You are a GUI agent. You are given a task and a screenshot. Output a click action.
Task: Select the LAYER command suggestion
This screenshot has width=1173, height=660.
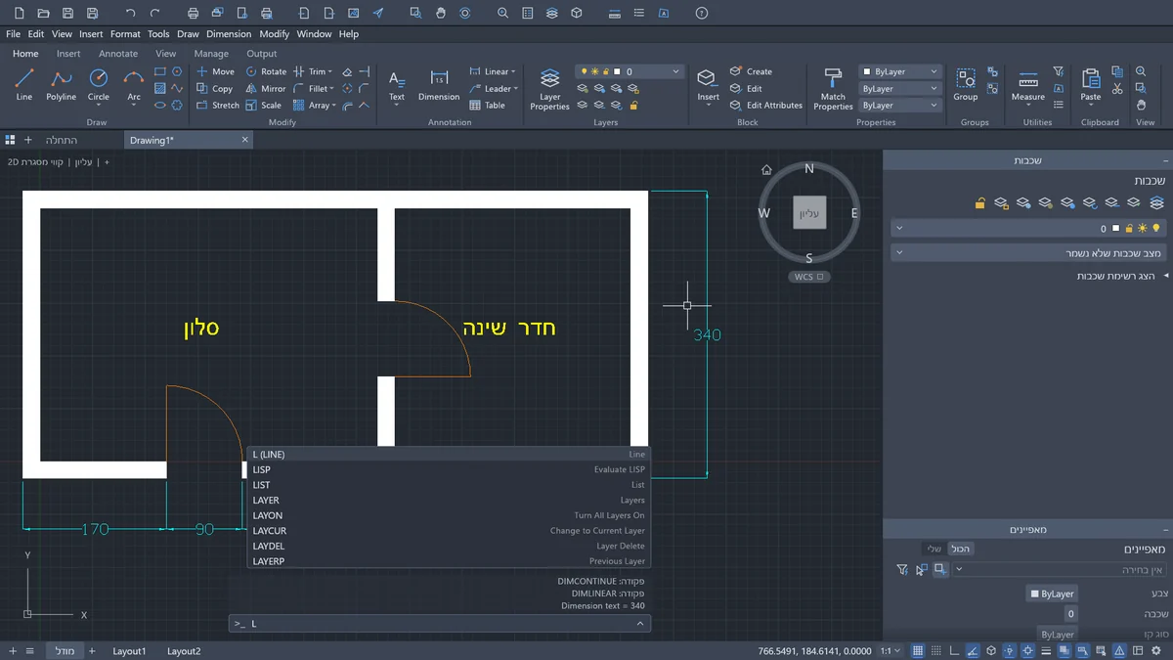pos(449,500)
